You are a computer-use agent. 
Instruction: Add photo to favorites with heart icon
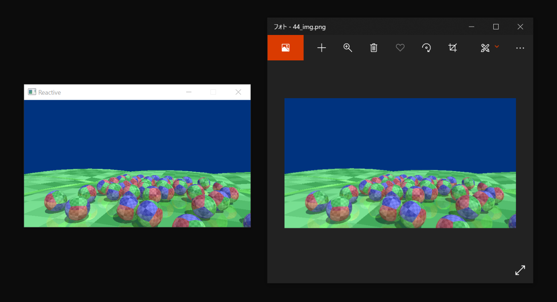400,48
